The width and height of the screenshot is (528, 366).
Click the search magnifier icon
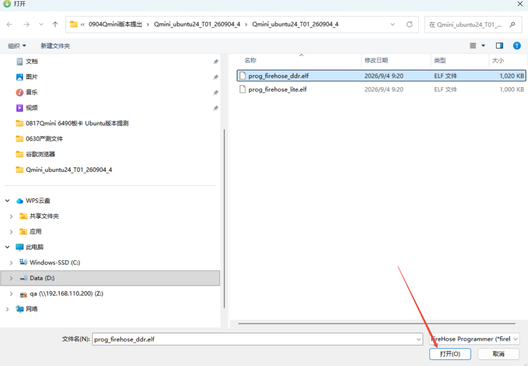513,25
